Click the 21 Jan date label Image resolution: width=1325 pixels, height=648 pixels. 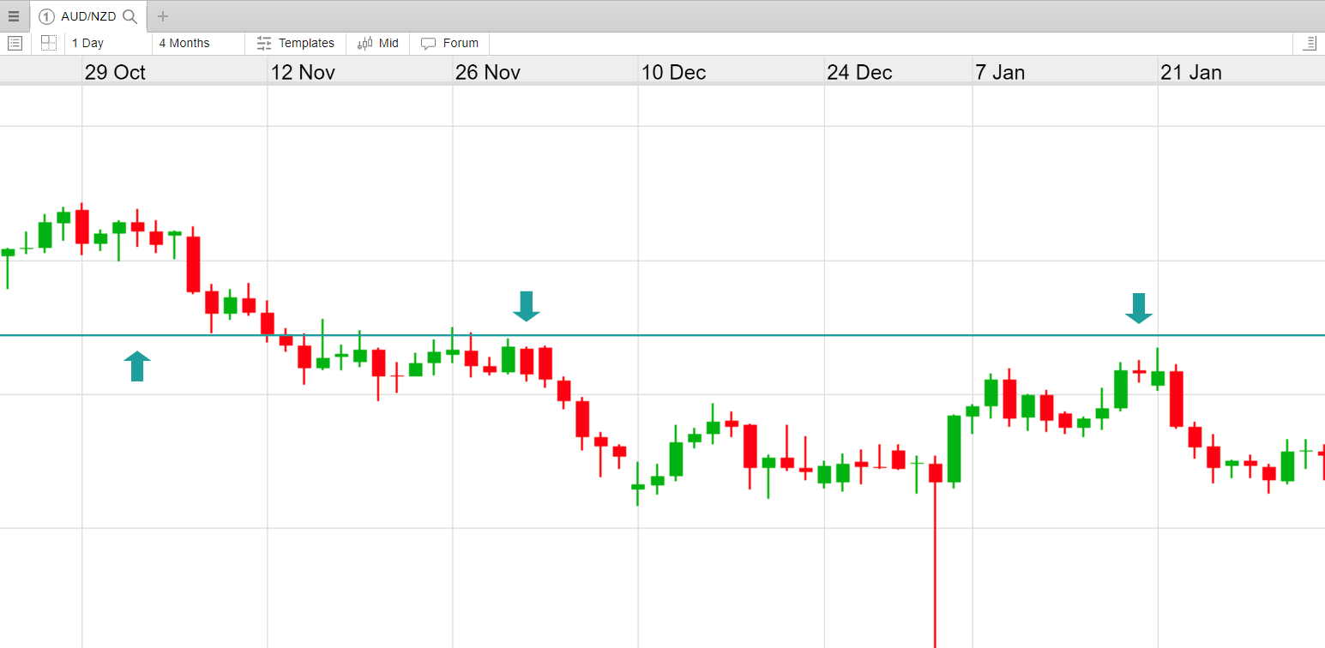[1191, 72]
